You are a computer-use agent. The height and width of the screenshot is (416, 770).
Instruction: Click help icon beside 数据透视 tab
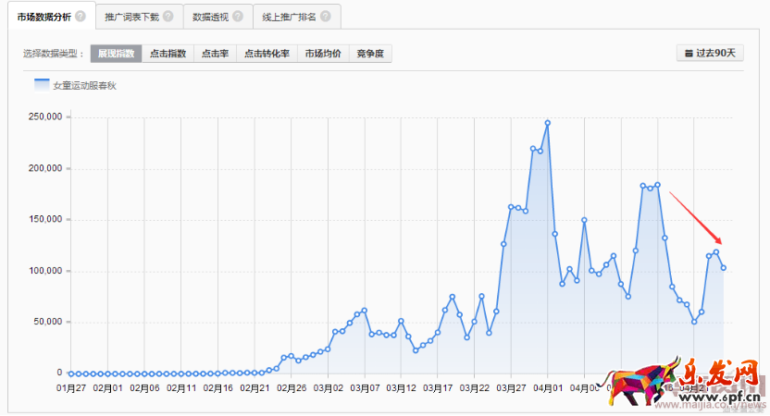click(238, 17)
